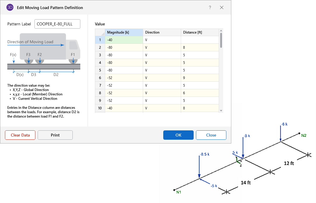Open help with the question mark icon
This screenshot has width=316, height=203.
click(x=210, y=8)
